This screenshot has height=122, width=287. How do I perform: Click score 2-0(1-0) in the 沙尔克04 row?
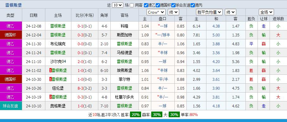(x=85, y=61)
